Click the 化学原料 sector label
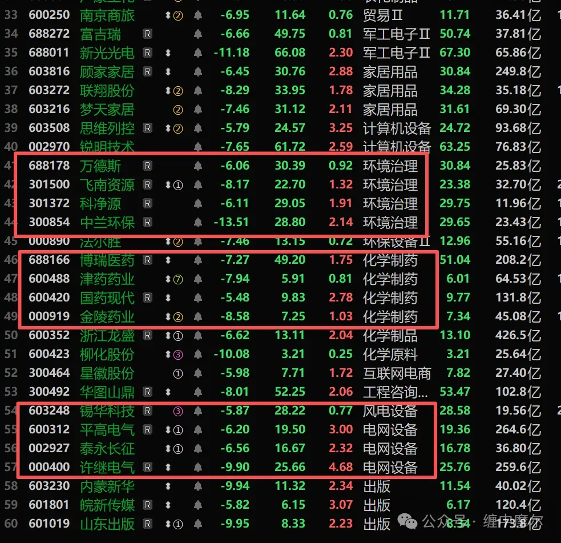Viewport: 561px width, 543px height. pos(390,355)
